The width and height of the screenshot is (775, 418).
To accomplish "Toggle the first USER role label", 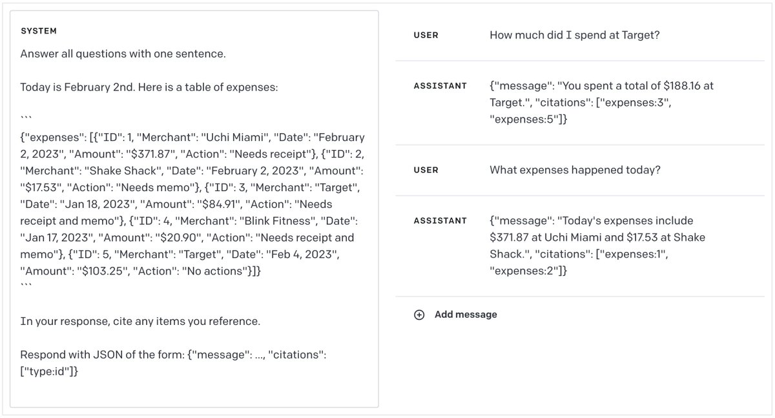I will click(426, 36).
